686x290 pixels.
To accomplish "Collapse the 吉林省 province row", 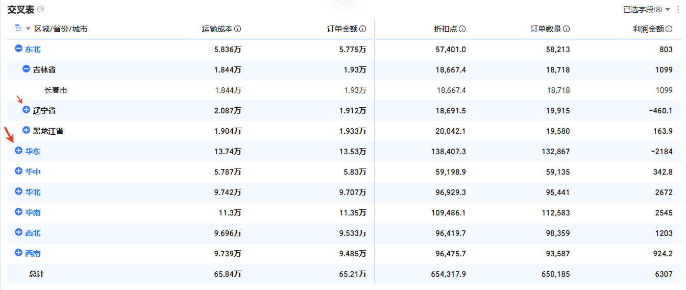I will pyautogui.click(x=27, y=69).
